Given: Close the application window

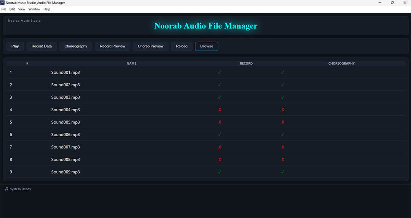Looking at the screenshot, I should [x=405, y=3].
